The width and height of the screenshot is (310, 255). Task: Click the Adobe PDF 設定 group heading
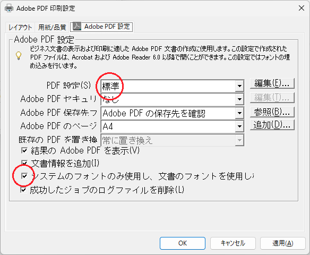click(44, 39)
